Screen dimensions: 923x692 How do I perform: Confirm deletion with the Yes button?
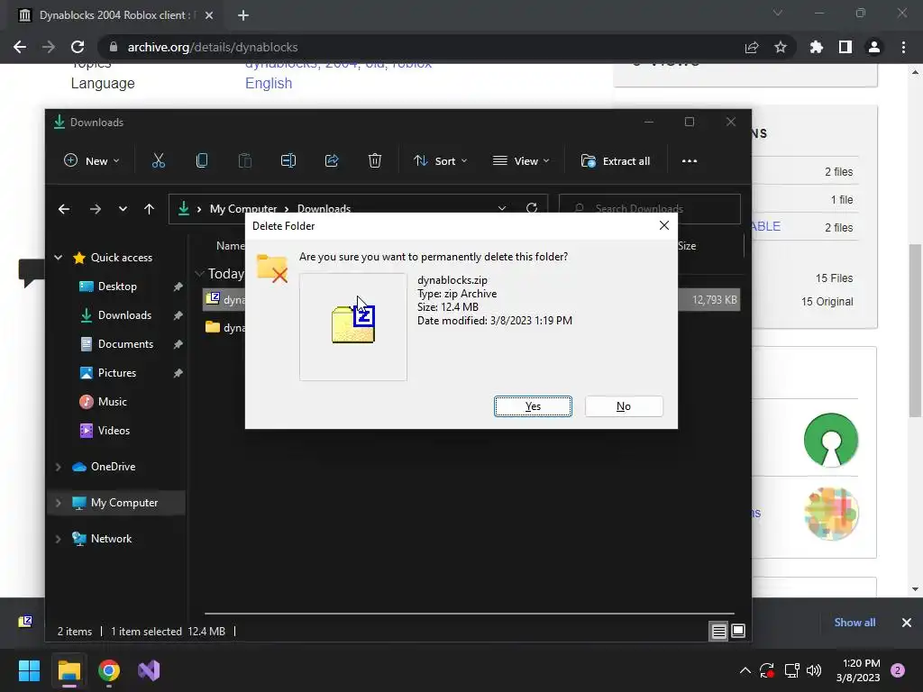click(x=533, y=406)
